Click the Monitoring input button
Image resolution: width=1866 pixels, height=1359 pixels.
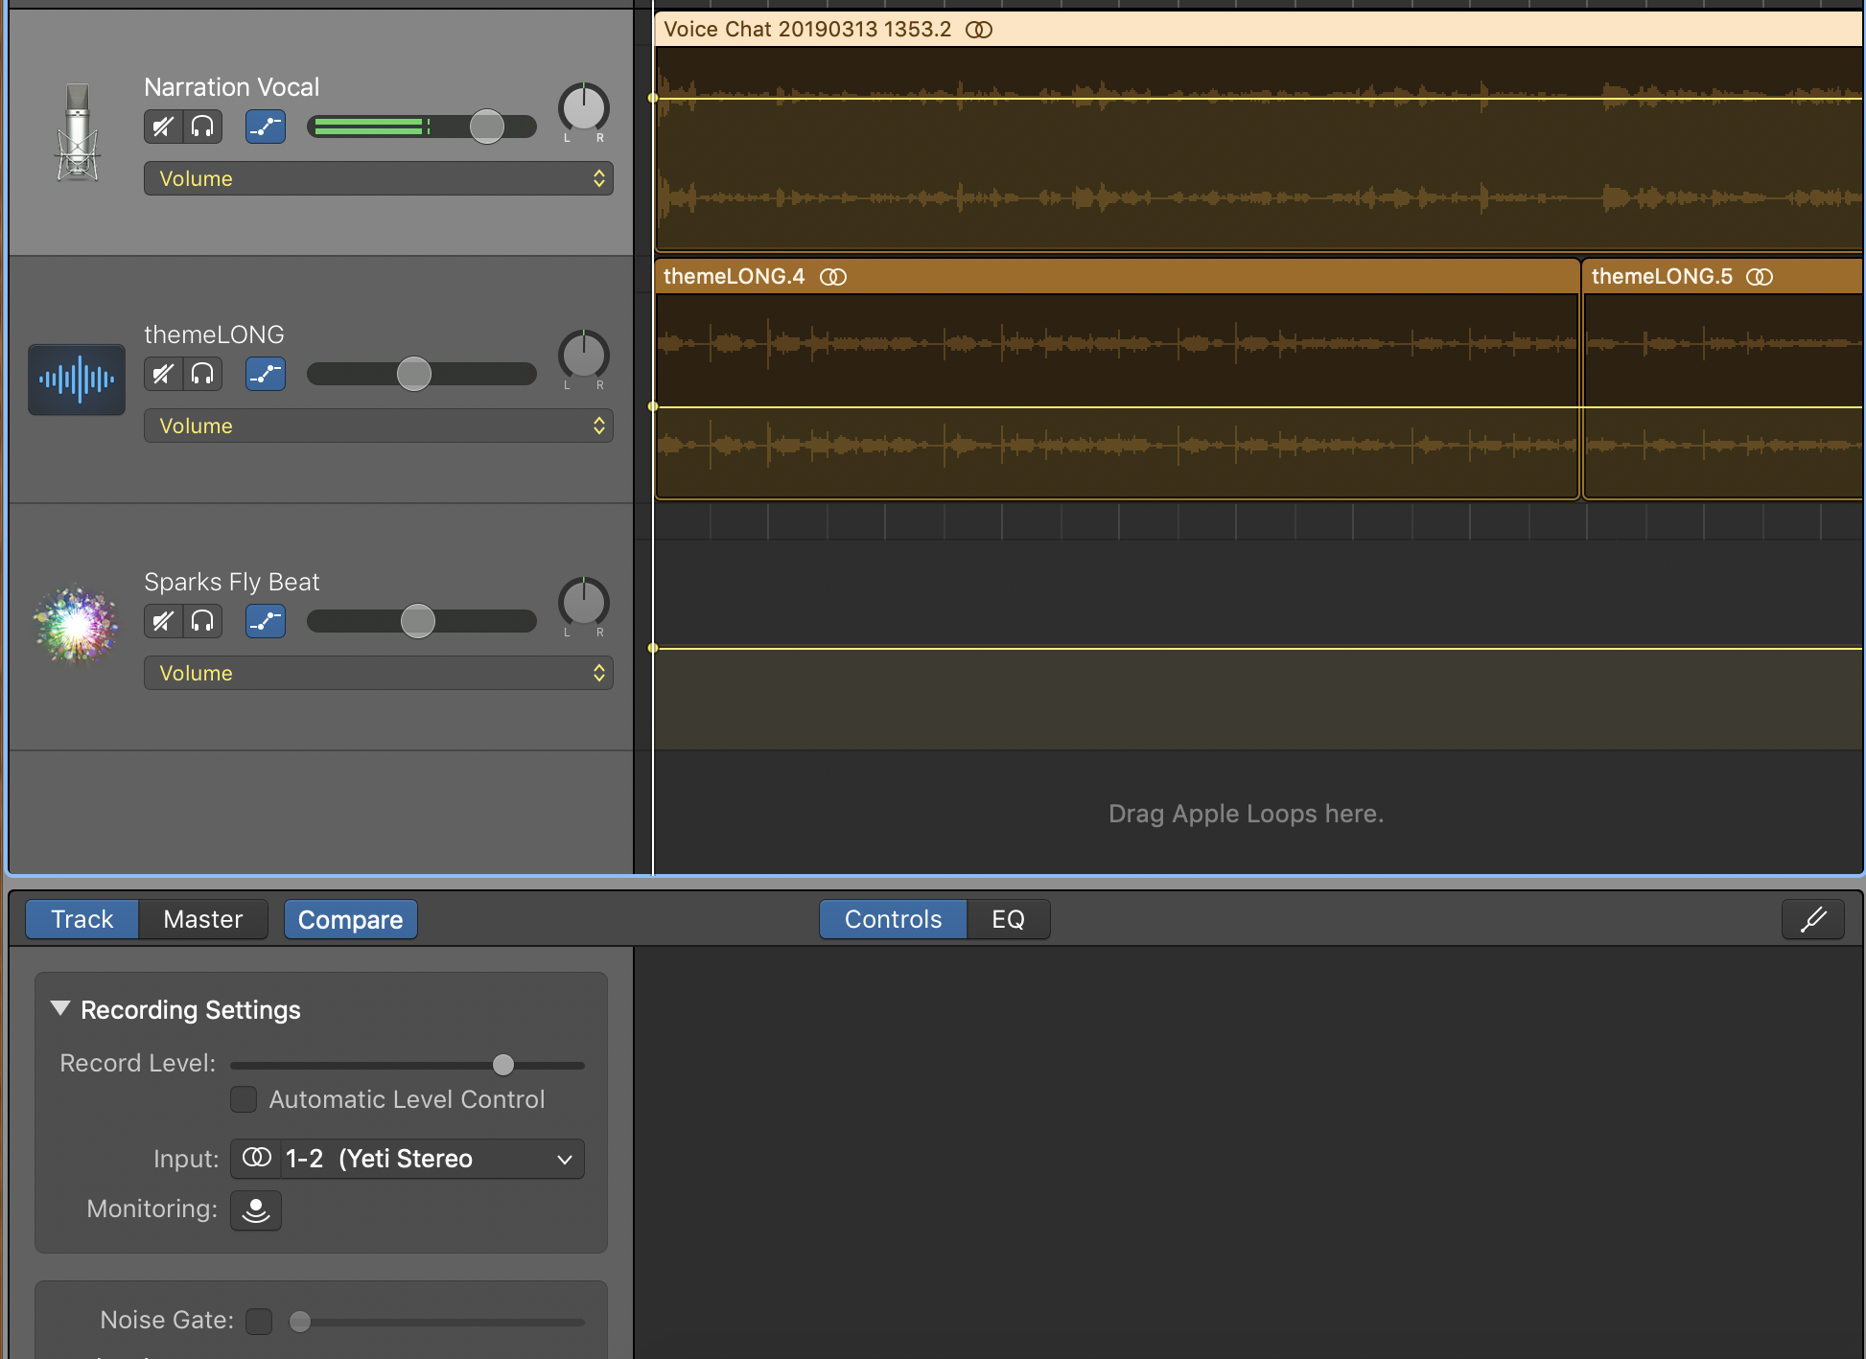[256, 1210]
